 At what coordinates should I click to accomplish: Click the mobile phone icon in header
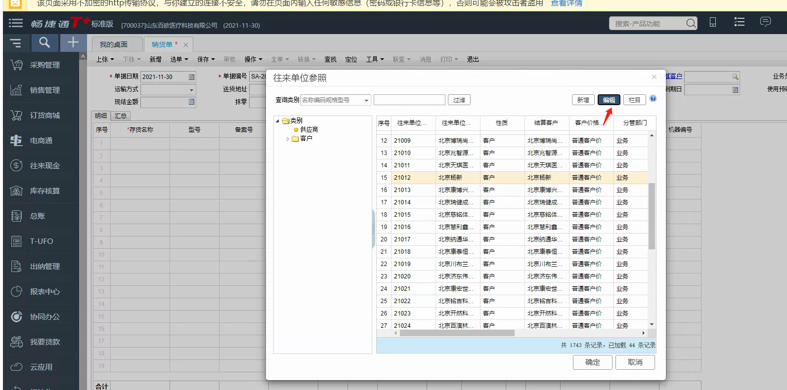(713, 22)
